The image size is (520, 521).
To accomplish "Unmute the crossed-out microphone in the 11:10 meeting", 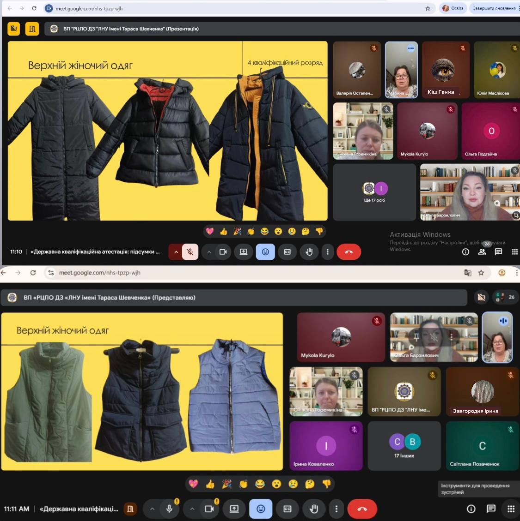I will point(190,252).
